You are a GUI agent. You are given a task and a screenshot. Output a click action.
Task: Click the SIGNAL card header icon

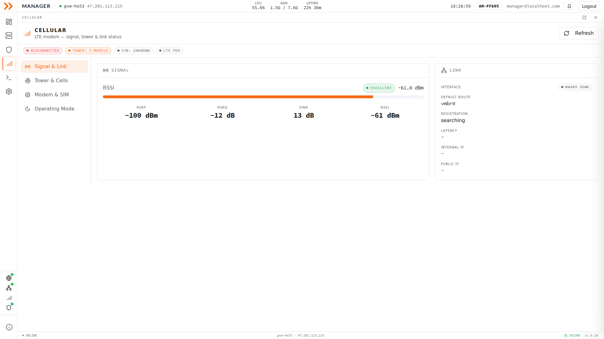coord(106,70)
